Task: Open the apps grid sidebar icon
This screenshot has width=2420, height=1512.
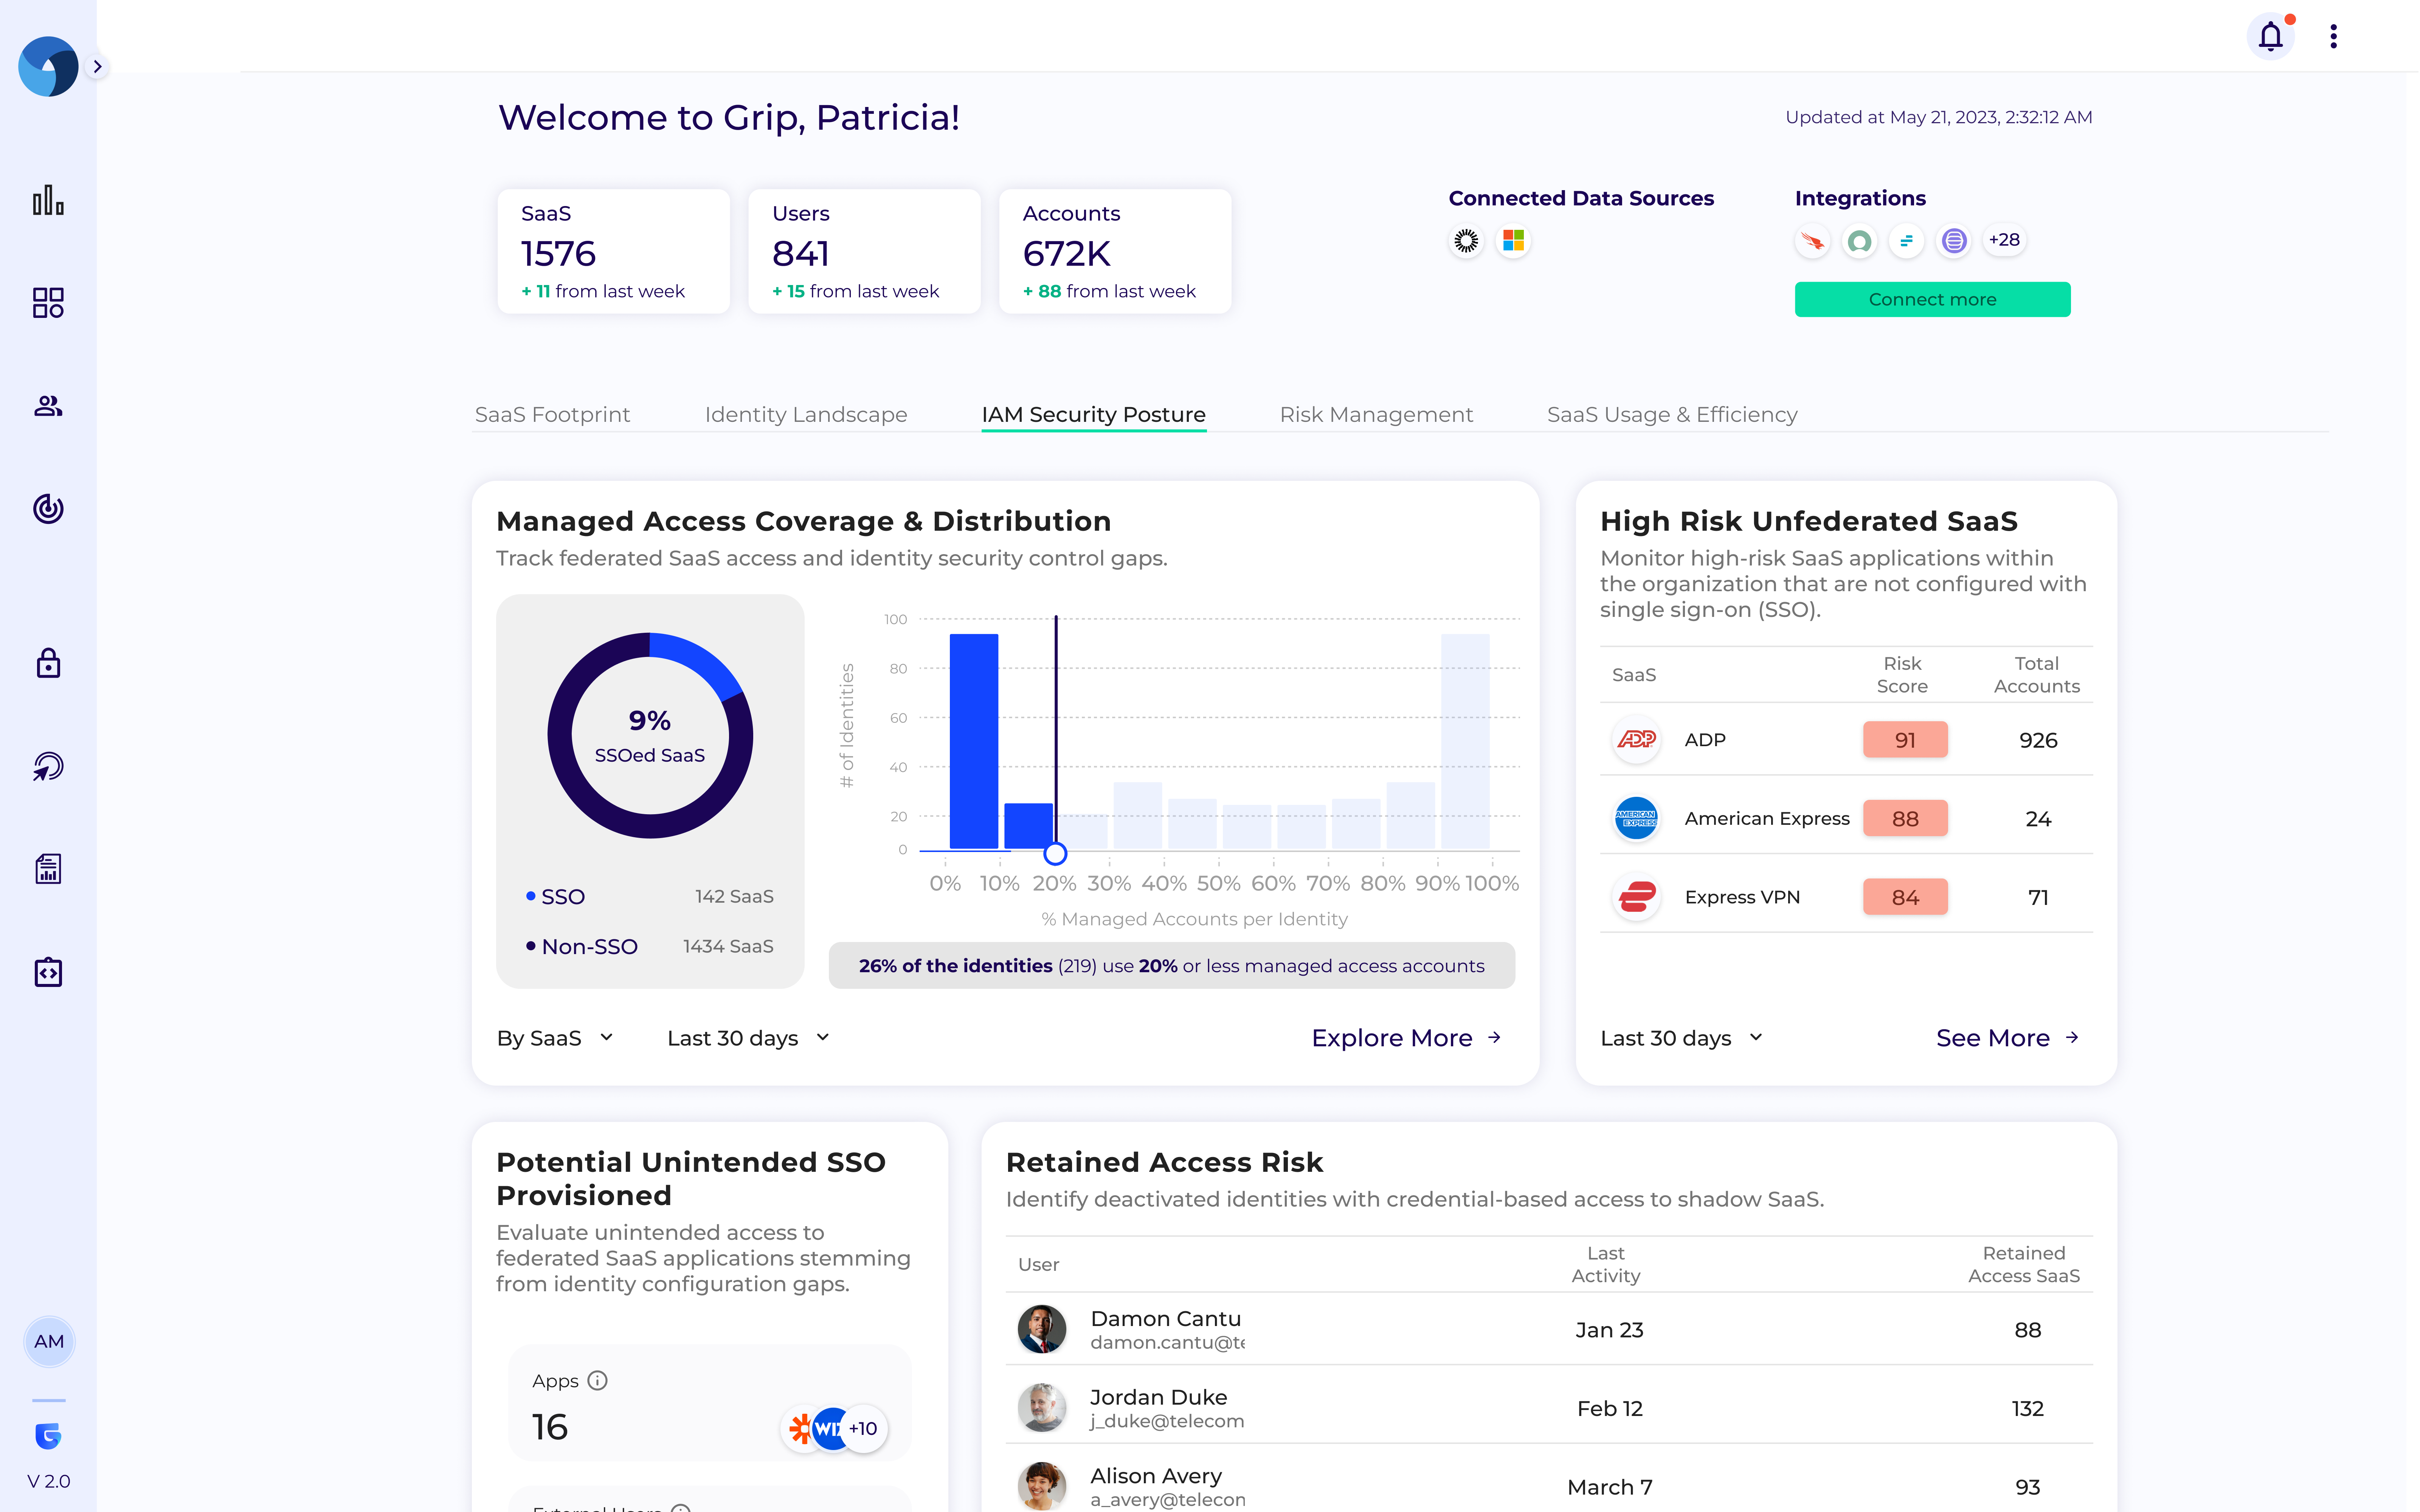Action: 48,303
